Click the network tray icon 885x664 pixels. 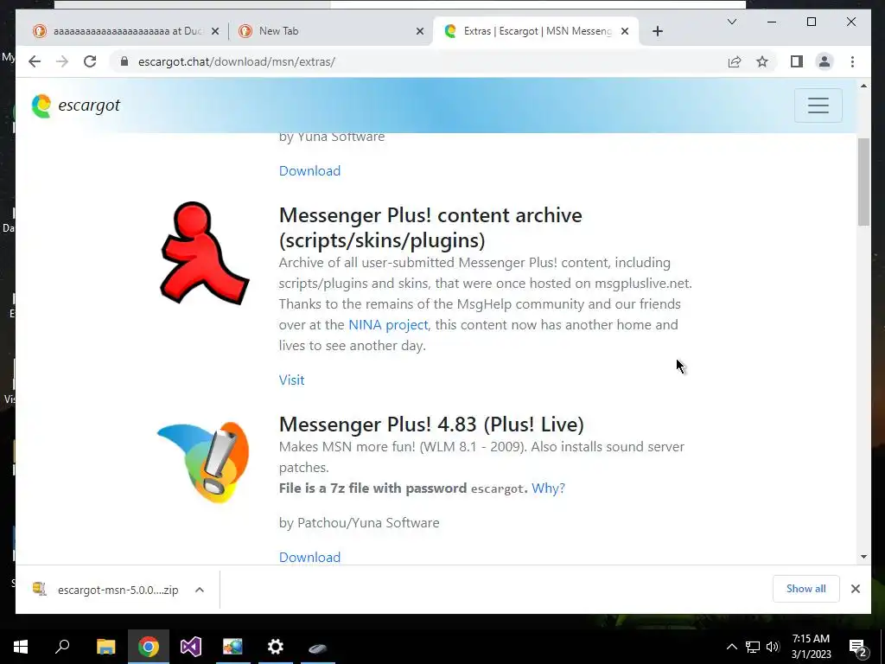pyautogui.click(x=753, y=647)
